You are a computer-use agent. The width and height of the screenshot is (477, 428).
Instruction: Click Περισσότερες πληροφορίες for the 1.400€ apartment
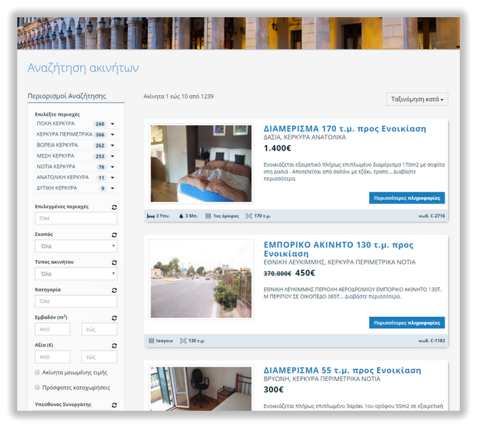point(407,198)
